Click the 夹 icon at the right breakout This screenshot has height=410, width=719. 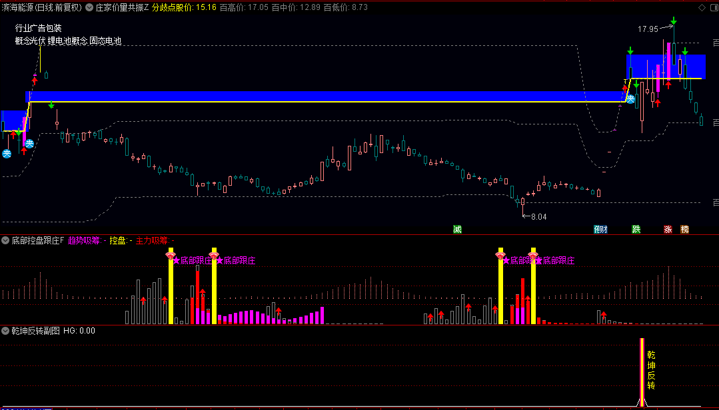631,99
